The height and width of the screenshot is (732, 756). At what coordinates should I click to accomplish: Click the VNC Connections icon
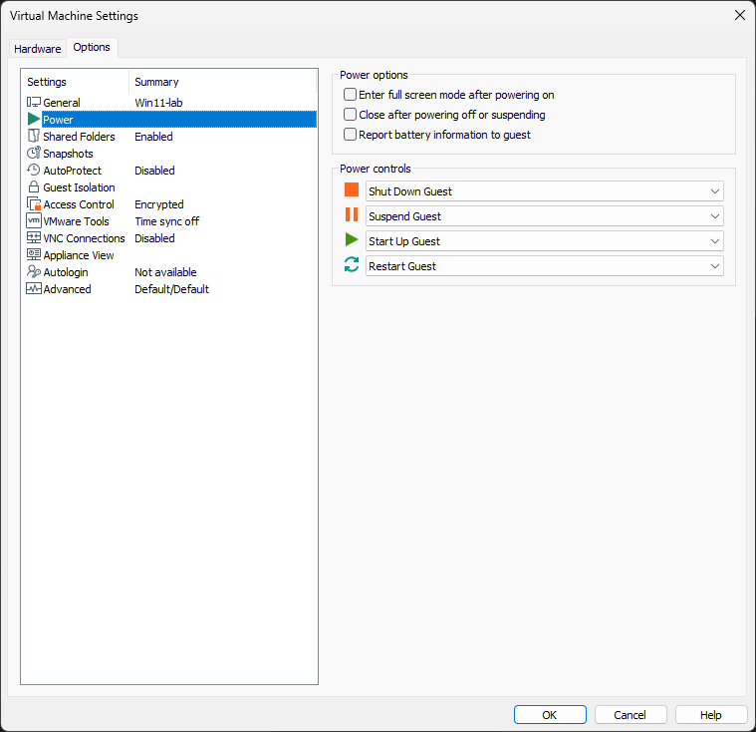[x=34, y=237]
